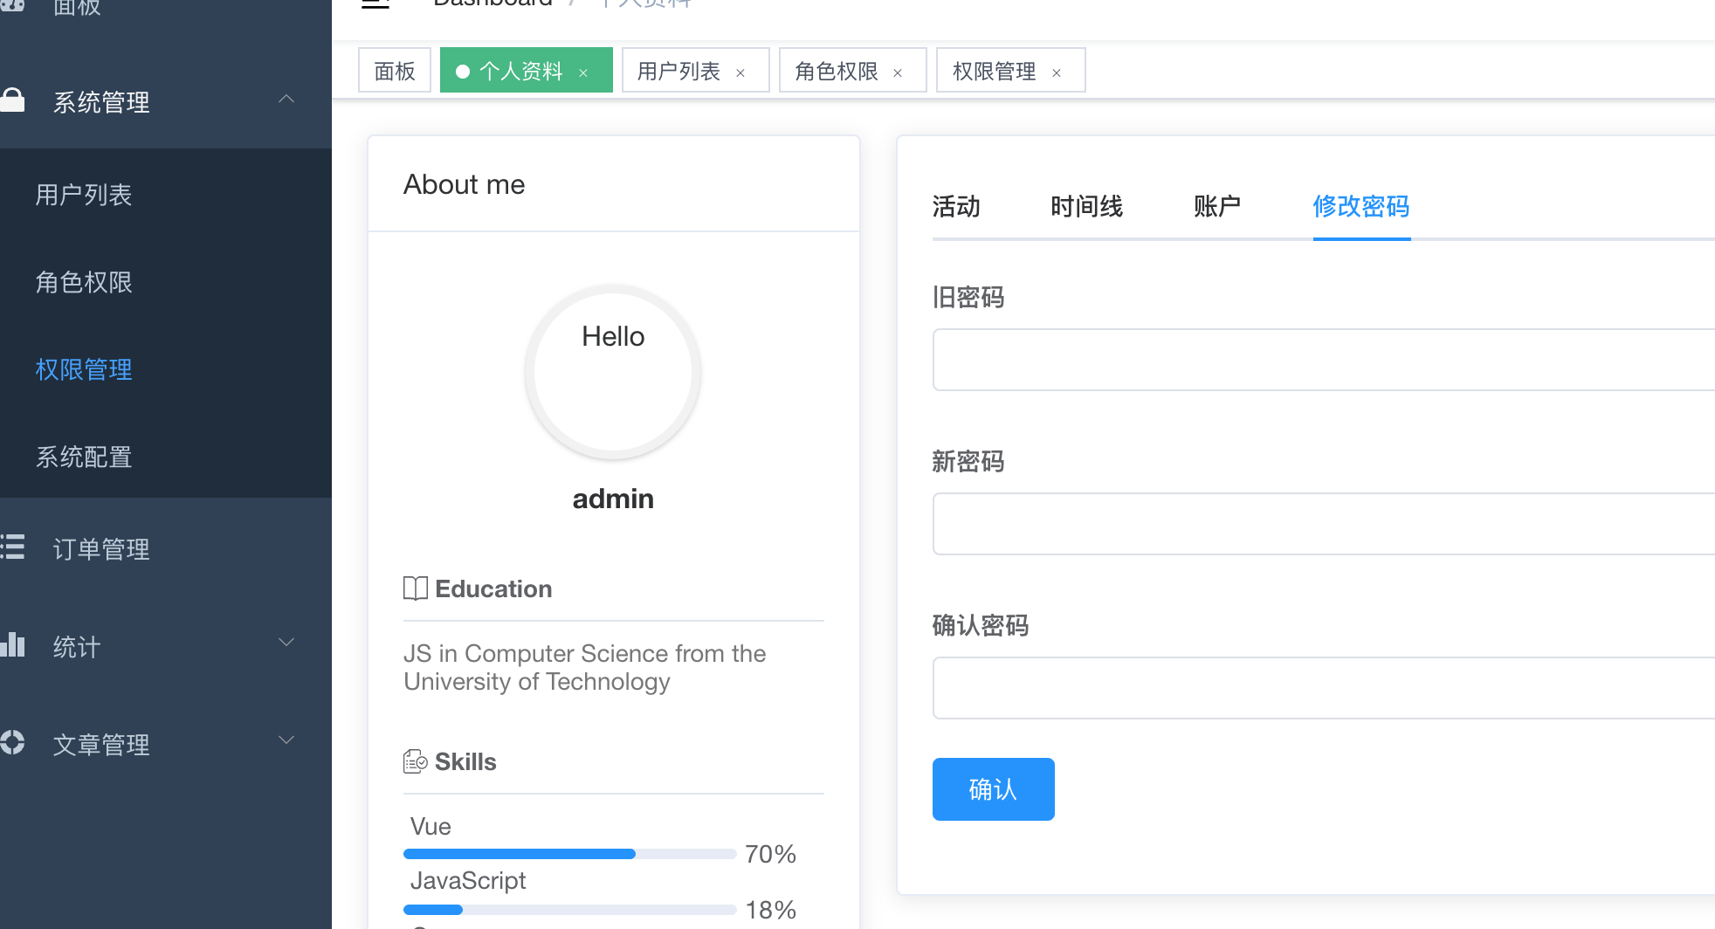Click the book icon next to Education
This screenshot has width=1715, height=929.
416,588
